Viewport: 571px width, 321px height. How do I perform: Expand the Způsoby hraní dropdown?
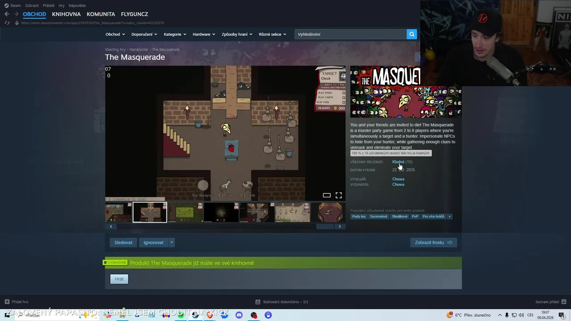tap(237, 34)
